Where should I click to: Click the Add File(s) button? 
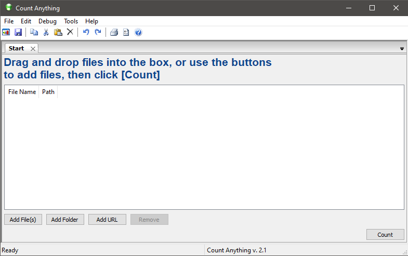pyautogui.click(x=23, y=220)
